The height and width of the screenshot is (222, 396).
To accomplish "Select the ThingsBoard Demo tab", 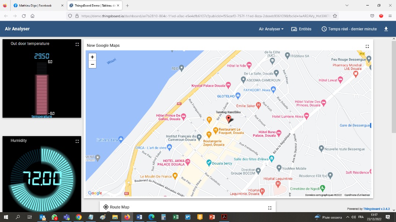I will click(95, 5).
